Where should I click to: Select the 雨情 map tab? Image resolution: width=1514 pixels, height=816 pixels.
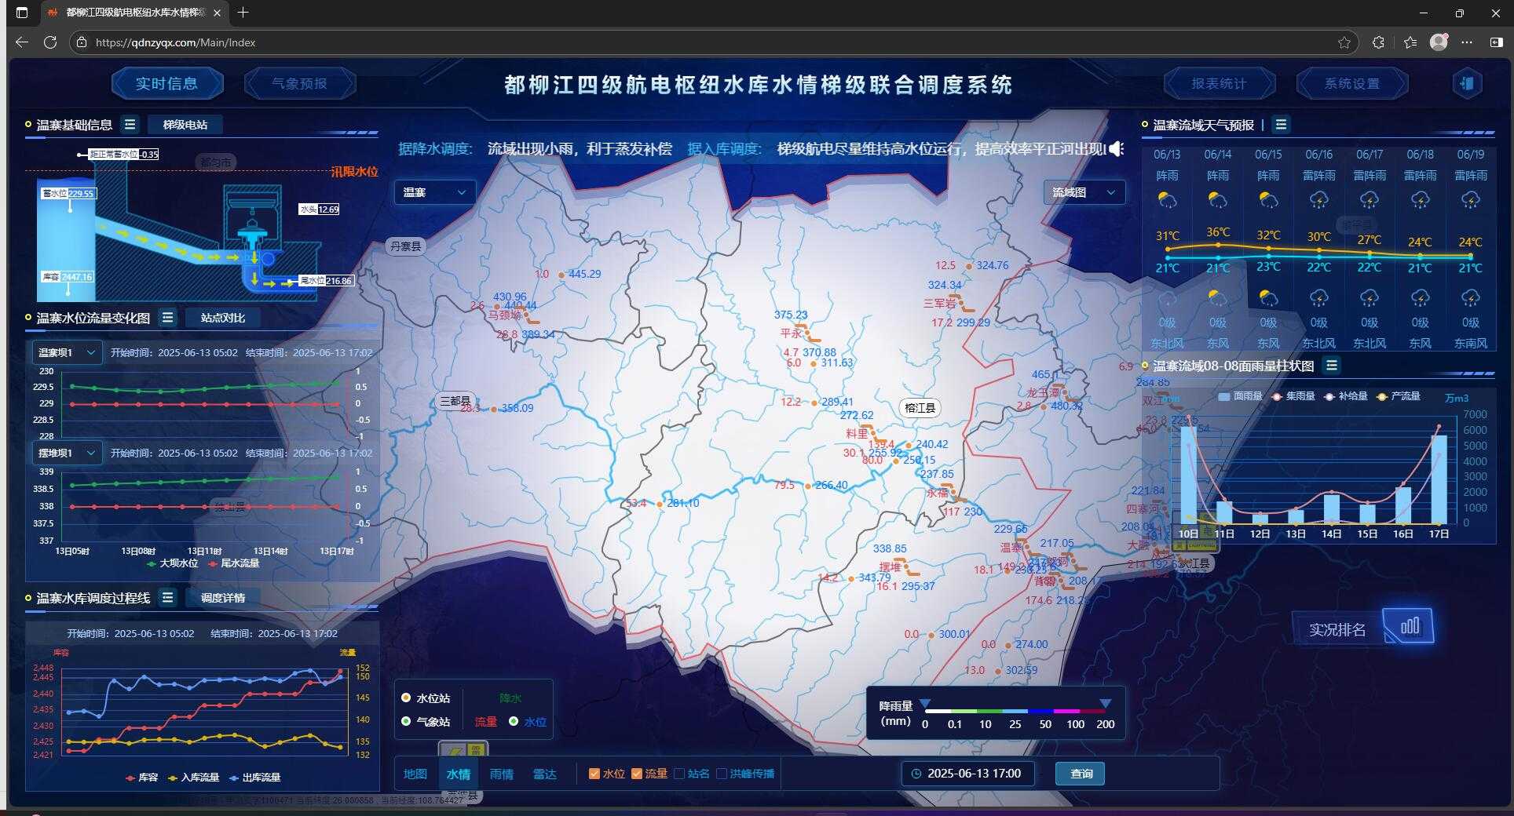tap(501, 774)
